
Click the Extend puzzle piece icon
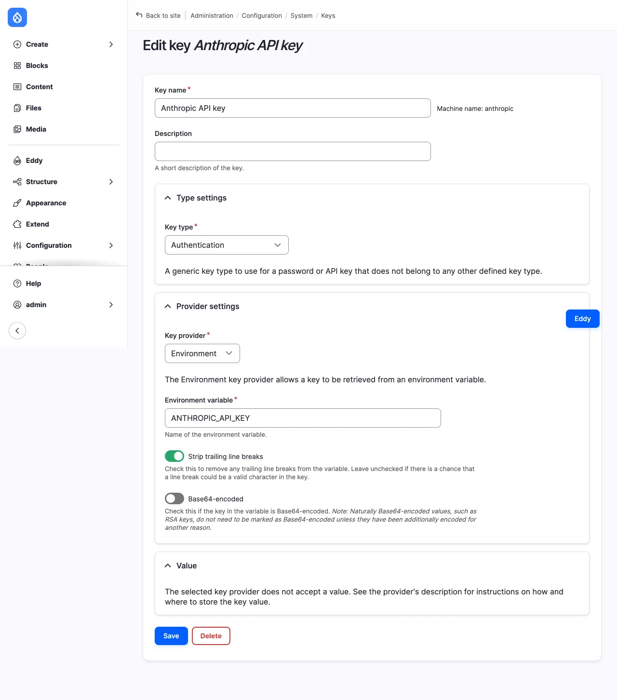[17, 224]
